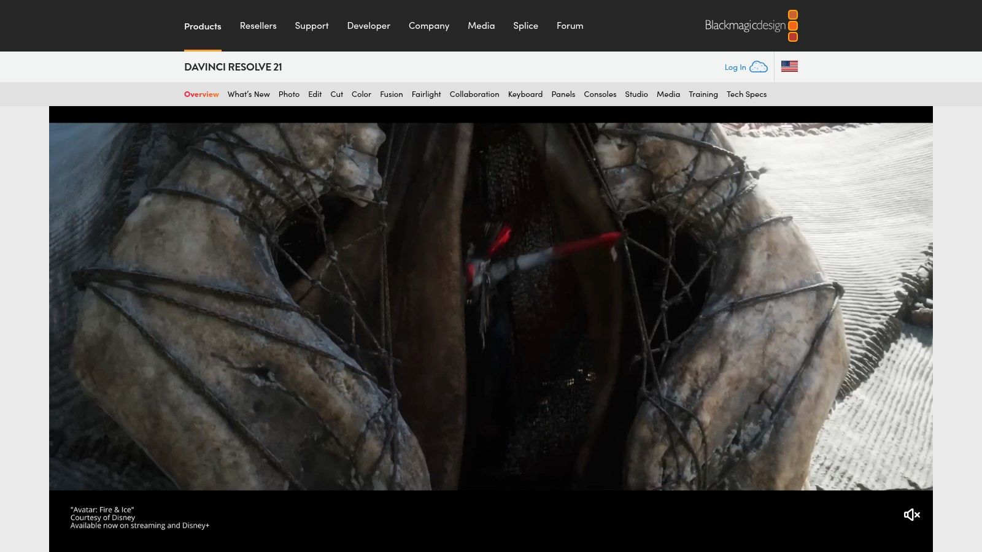Click the Blackmagicdesign logo
The image size is (982, 552).
[x=751, y=26]
